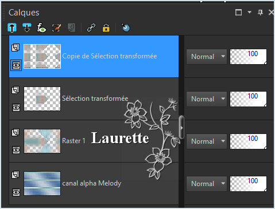Toggle layer effects visibility icon
Screen dimensions: 275x209
[41, 28]
